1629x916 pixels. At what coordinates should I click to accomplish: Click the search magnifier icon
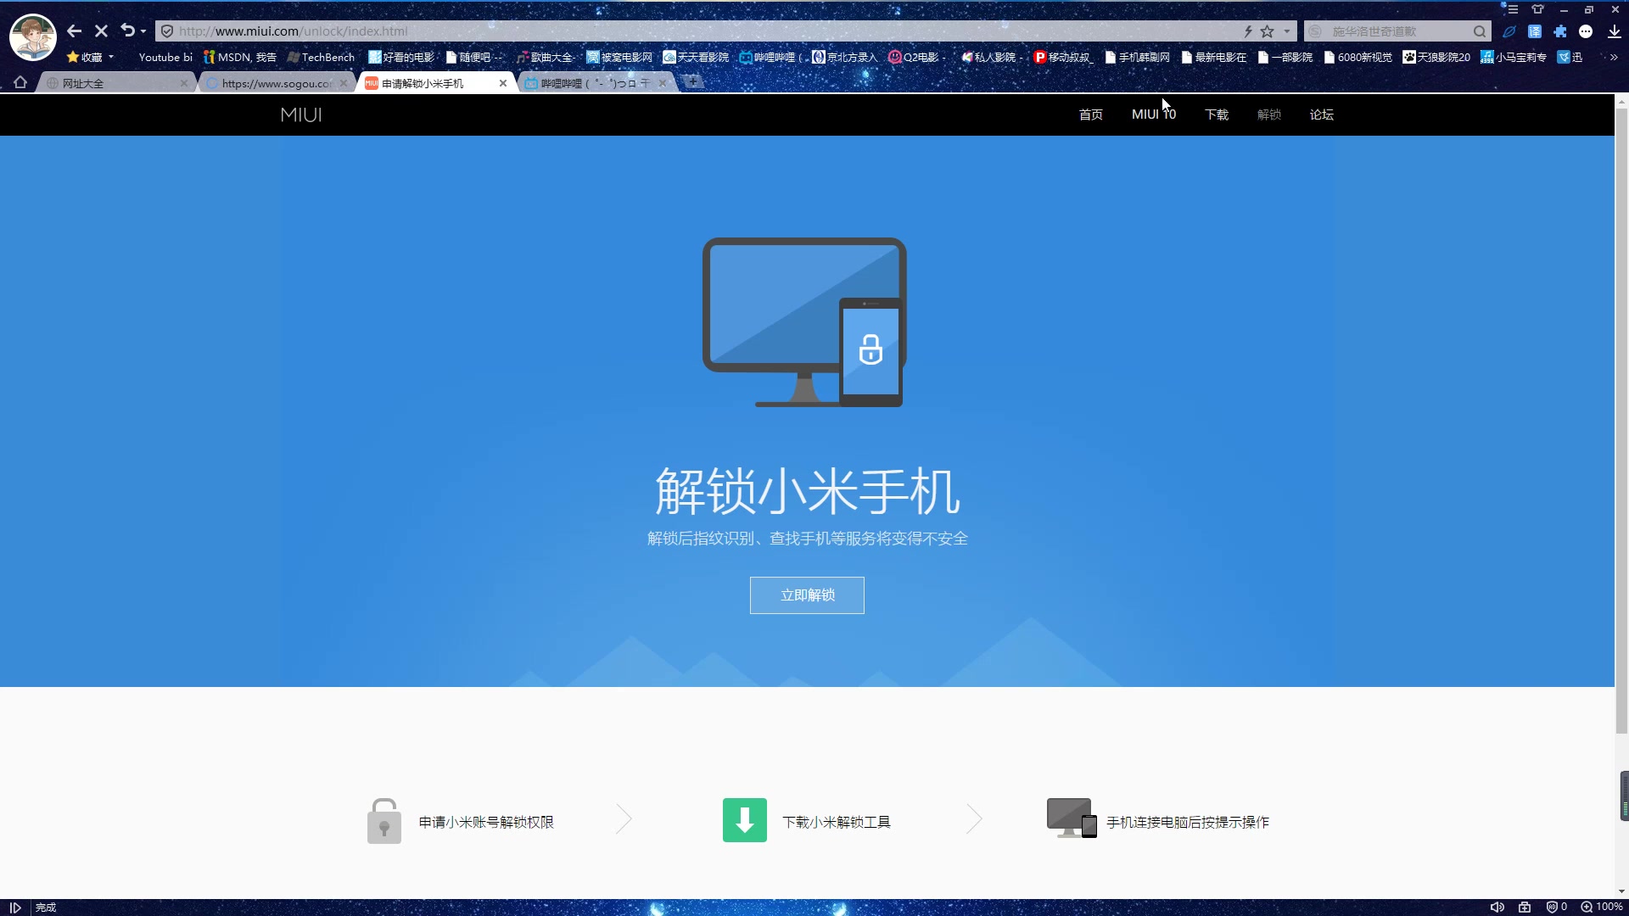click(1480, 31)
